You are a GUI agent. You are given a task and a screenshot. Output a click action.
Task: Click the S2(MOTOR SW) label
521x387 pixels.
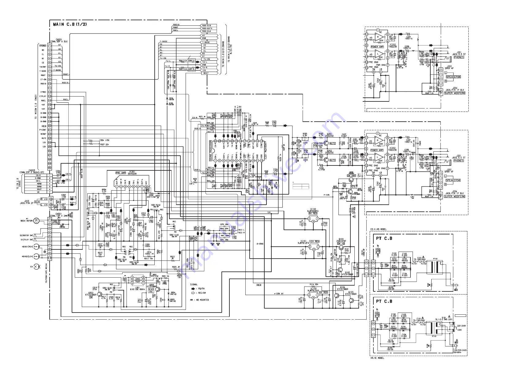tap(27, 236)
